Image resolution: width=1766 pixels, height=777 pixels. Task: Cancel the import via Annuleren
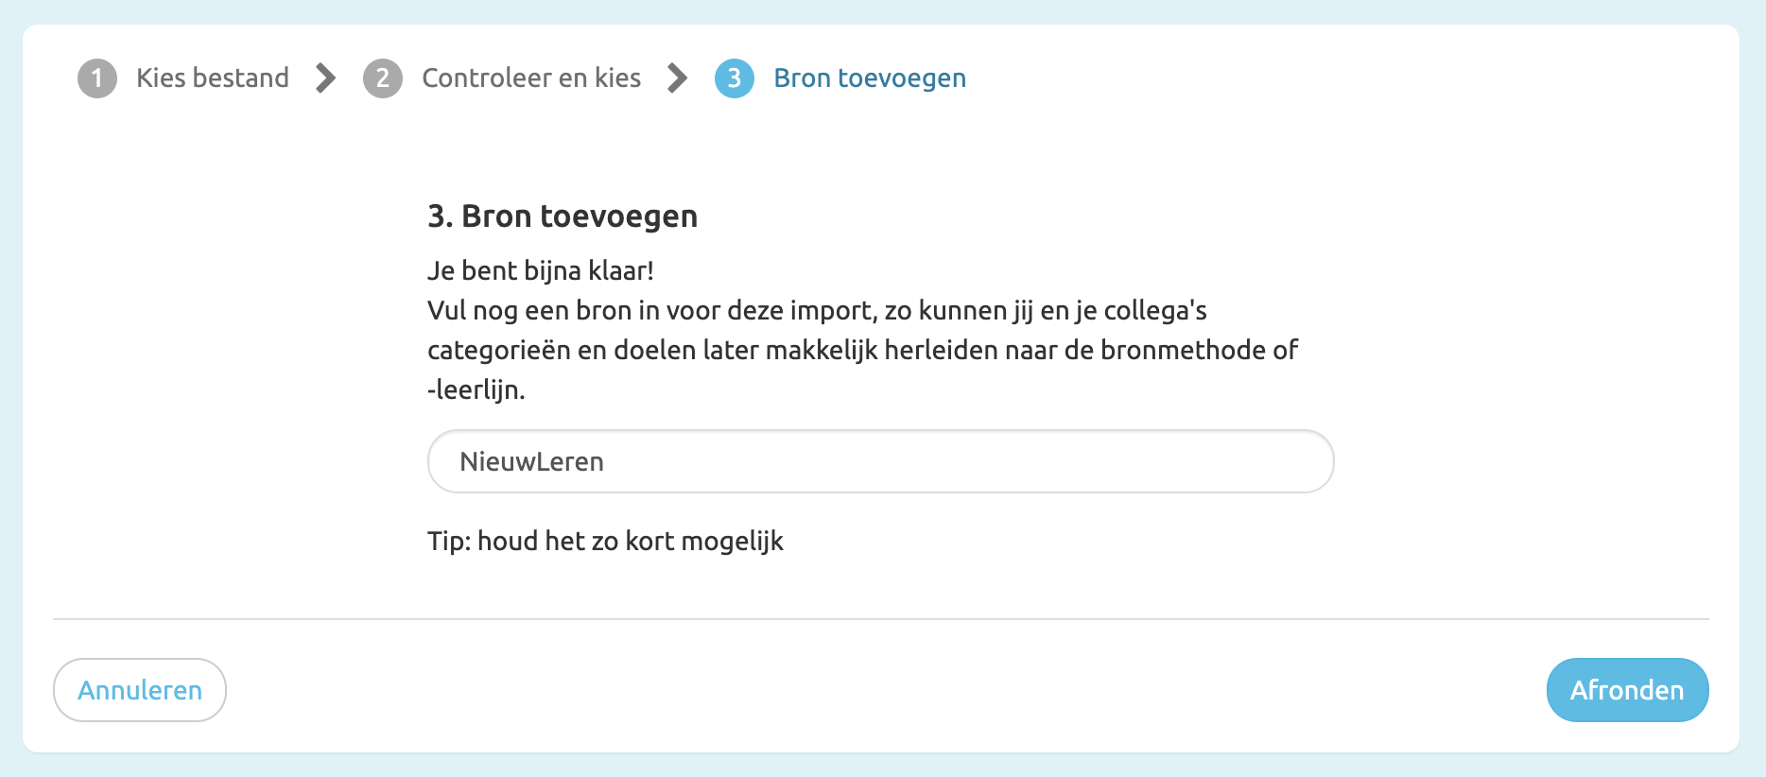(139, 690)
